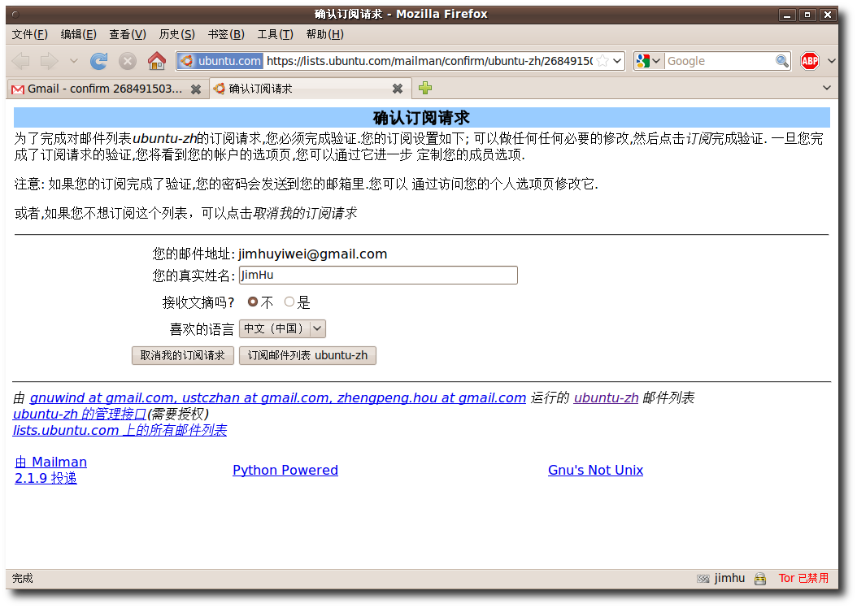Click the Ubuntu favicon on active tab
This screenshot has width=857, height=608.
pos(220,89)
